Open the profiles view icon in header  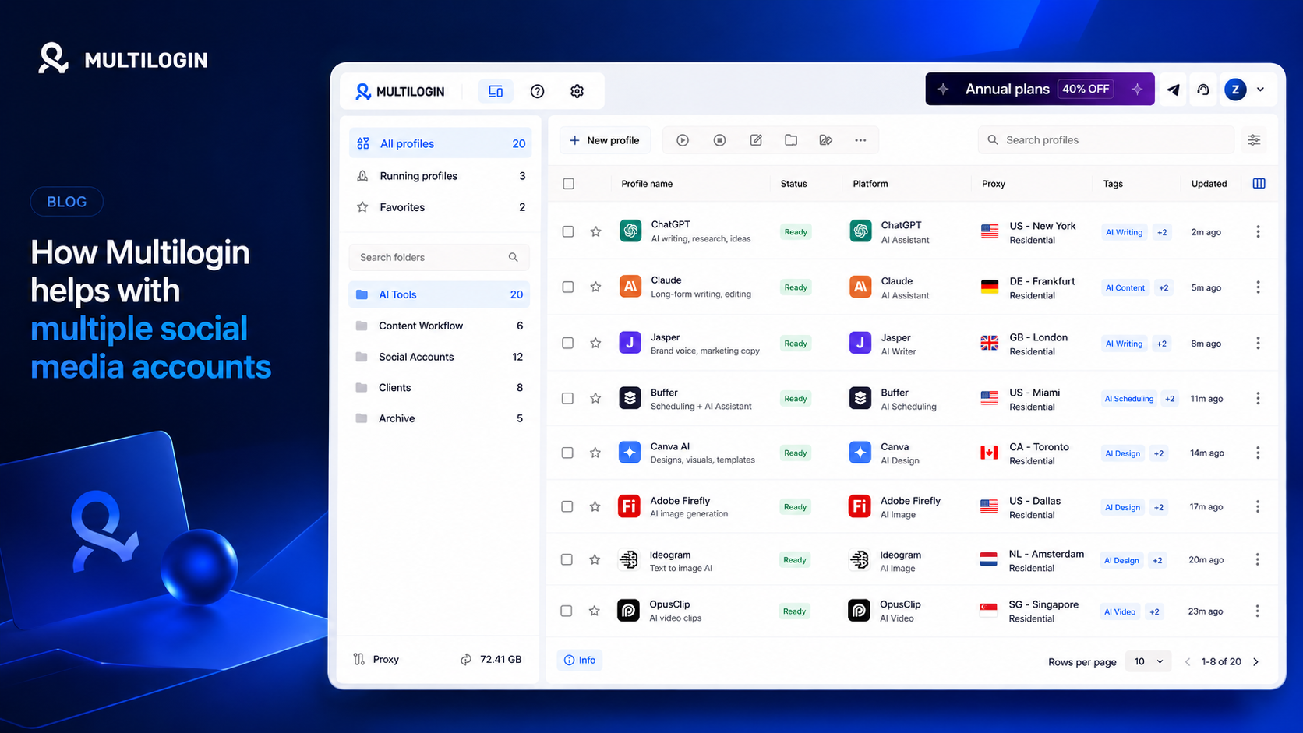[x=496, y=91]
